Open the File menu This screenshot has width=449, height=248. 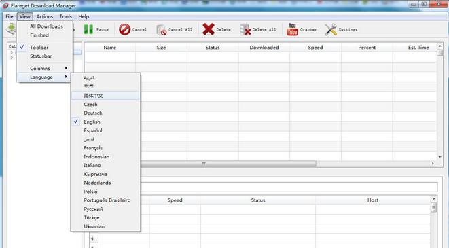[10, 16]
